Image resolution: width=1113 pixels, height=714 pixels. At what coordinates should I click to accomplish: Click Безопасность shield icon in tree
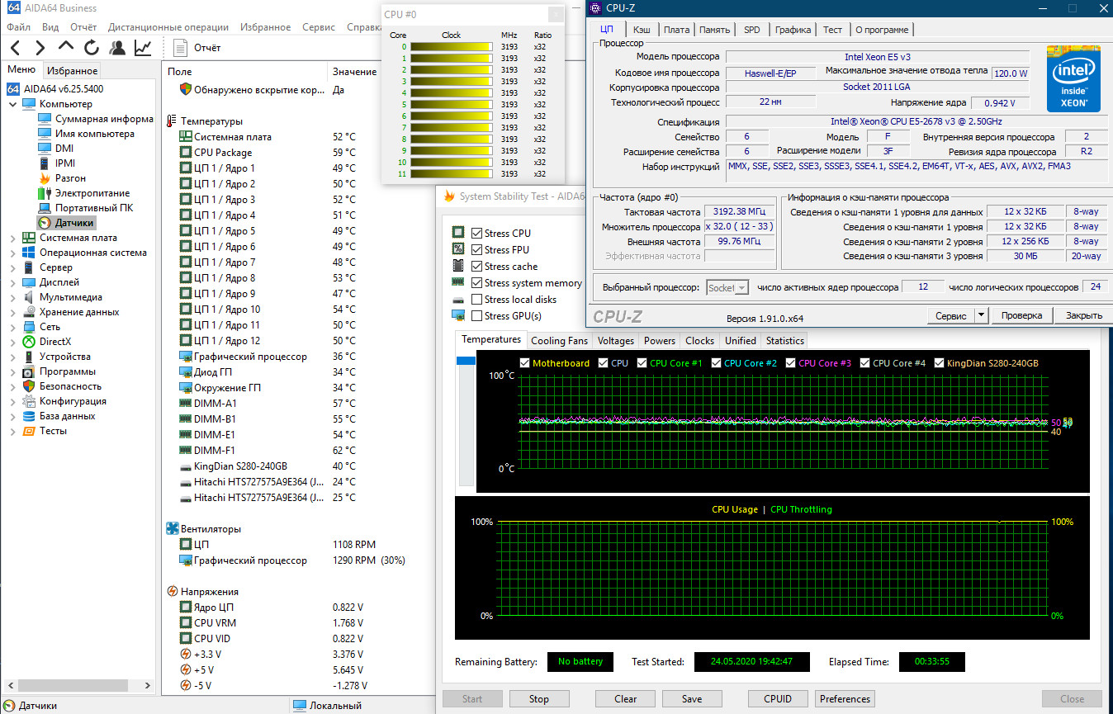point(29,386)
